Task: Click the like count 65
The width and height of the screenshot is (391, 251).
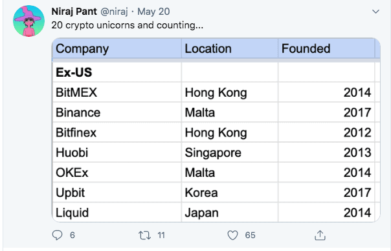Action: [250, 235]
